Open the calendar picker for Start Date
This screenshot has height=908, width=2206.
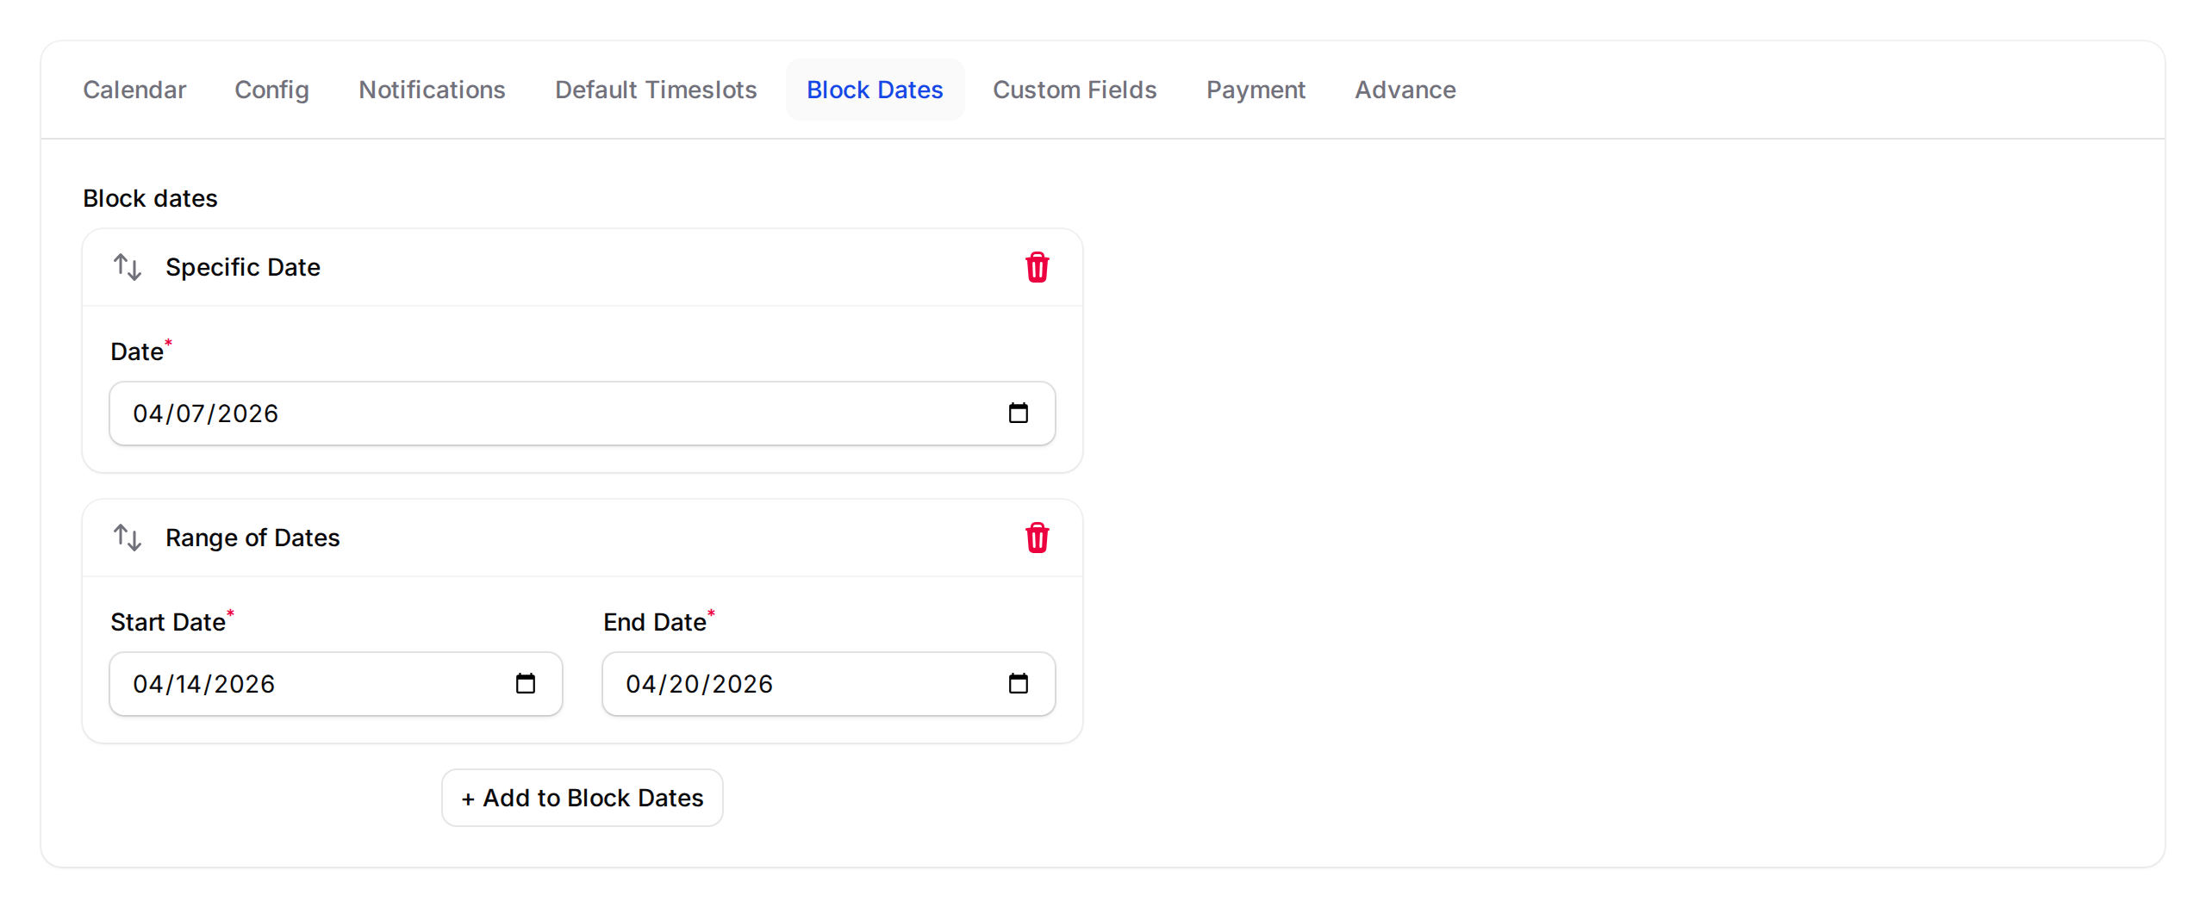[x=525, y=683]
